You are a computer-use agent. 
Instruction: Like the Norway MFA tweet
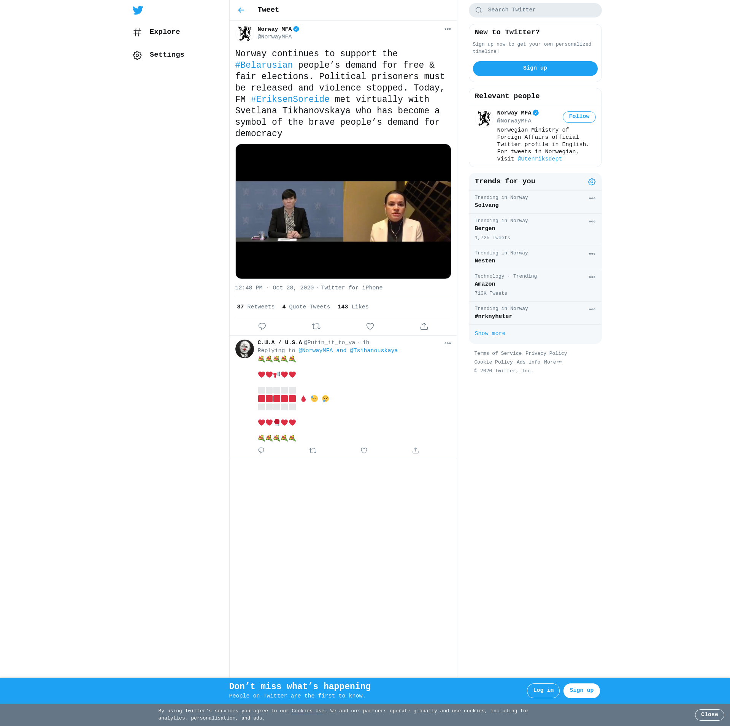point(370,326)
